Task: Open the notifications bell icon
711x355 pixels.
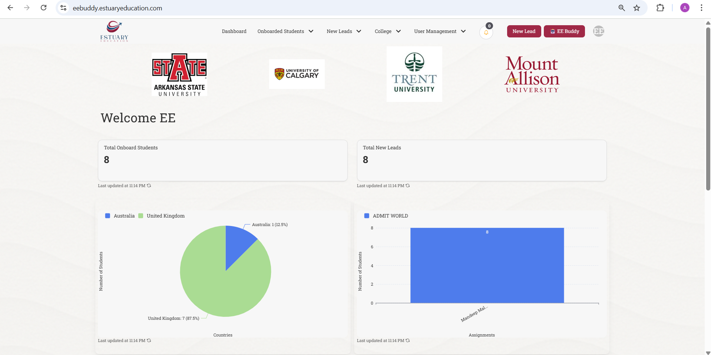Action: point(486,33)
